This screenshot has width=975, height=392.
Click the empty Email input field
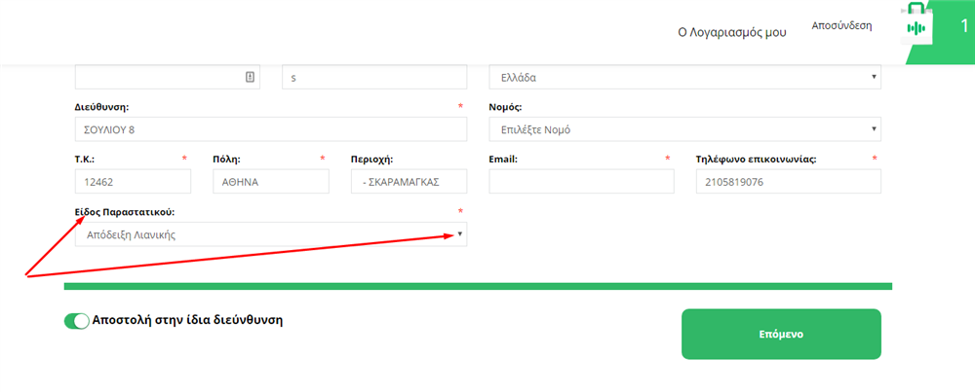pyautogui.click(x=581, y=182)
